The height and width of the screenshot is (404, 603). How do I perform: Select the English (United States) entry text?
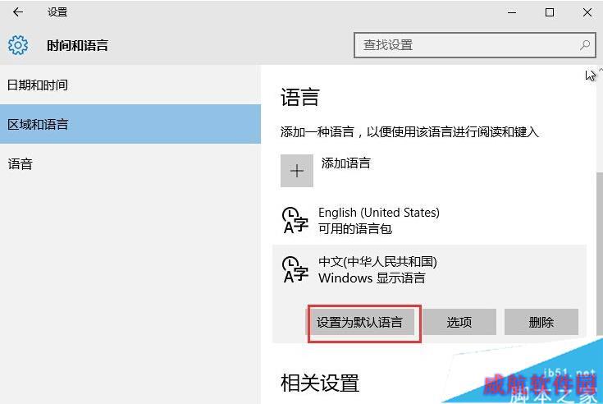pyautogui.click(x=379, y=213)
